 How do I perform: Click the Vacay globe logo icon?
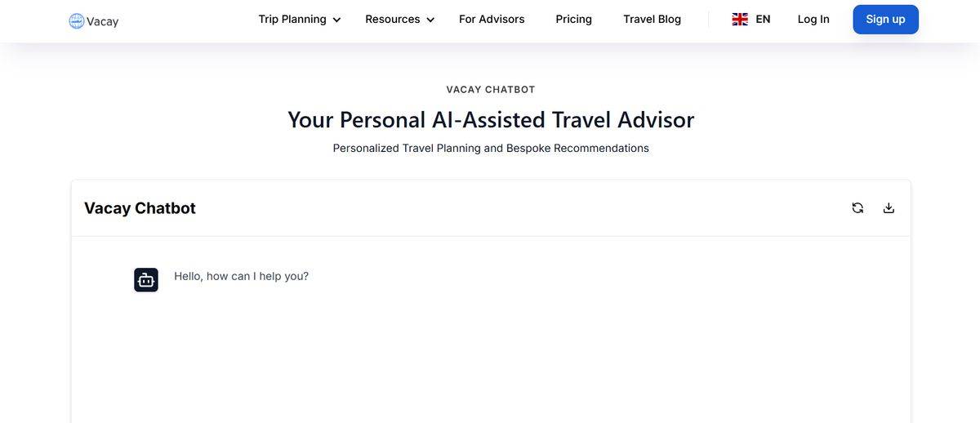(77, 21)
